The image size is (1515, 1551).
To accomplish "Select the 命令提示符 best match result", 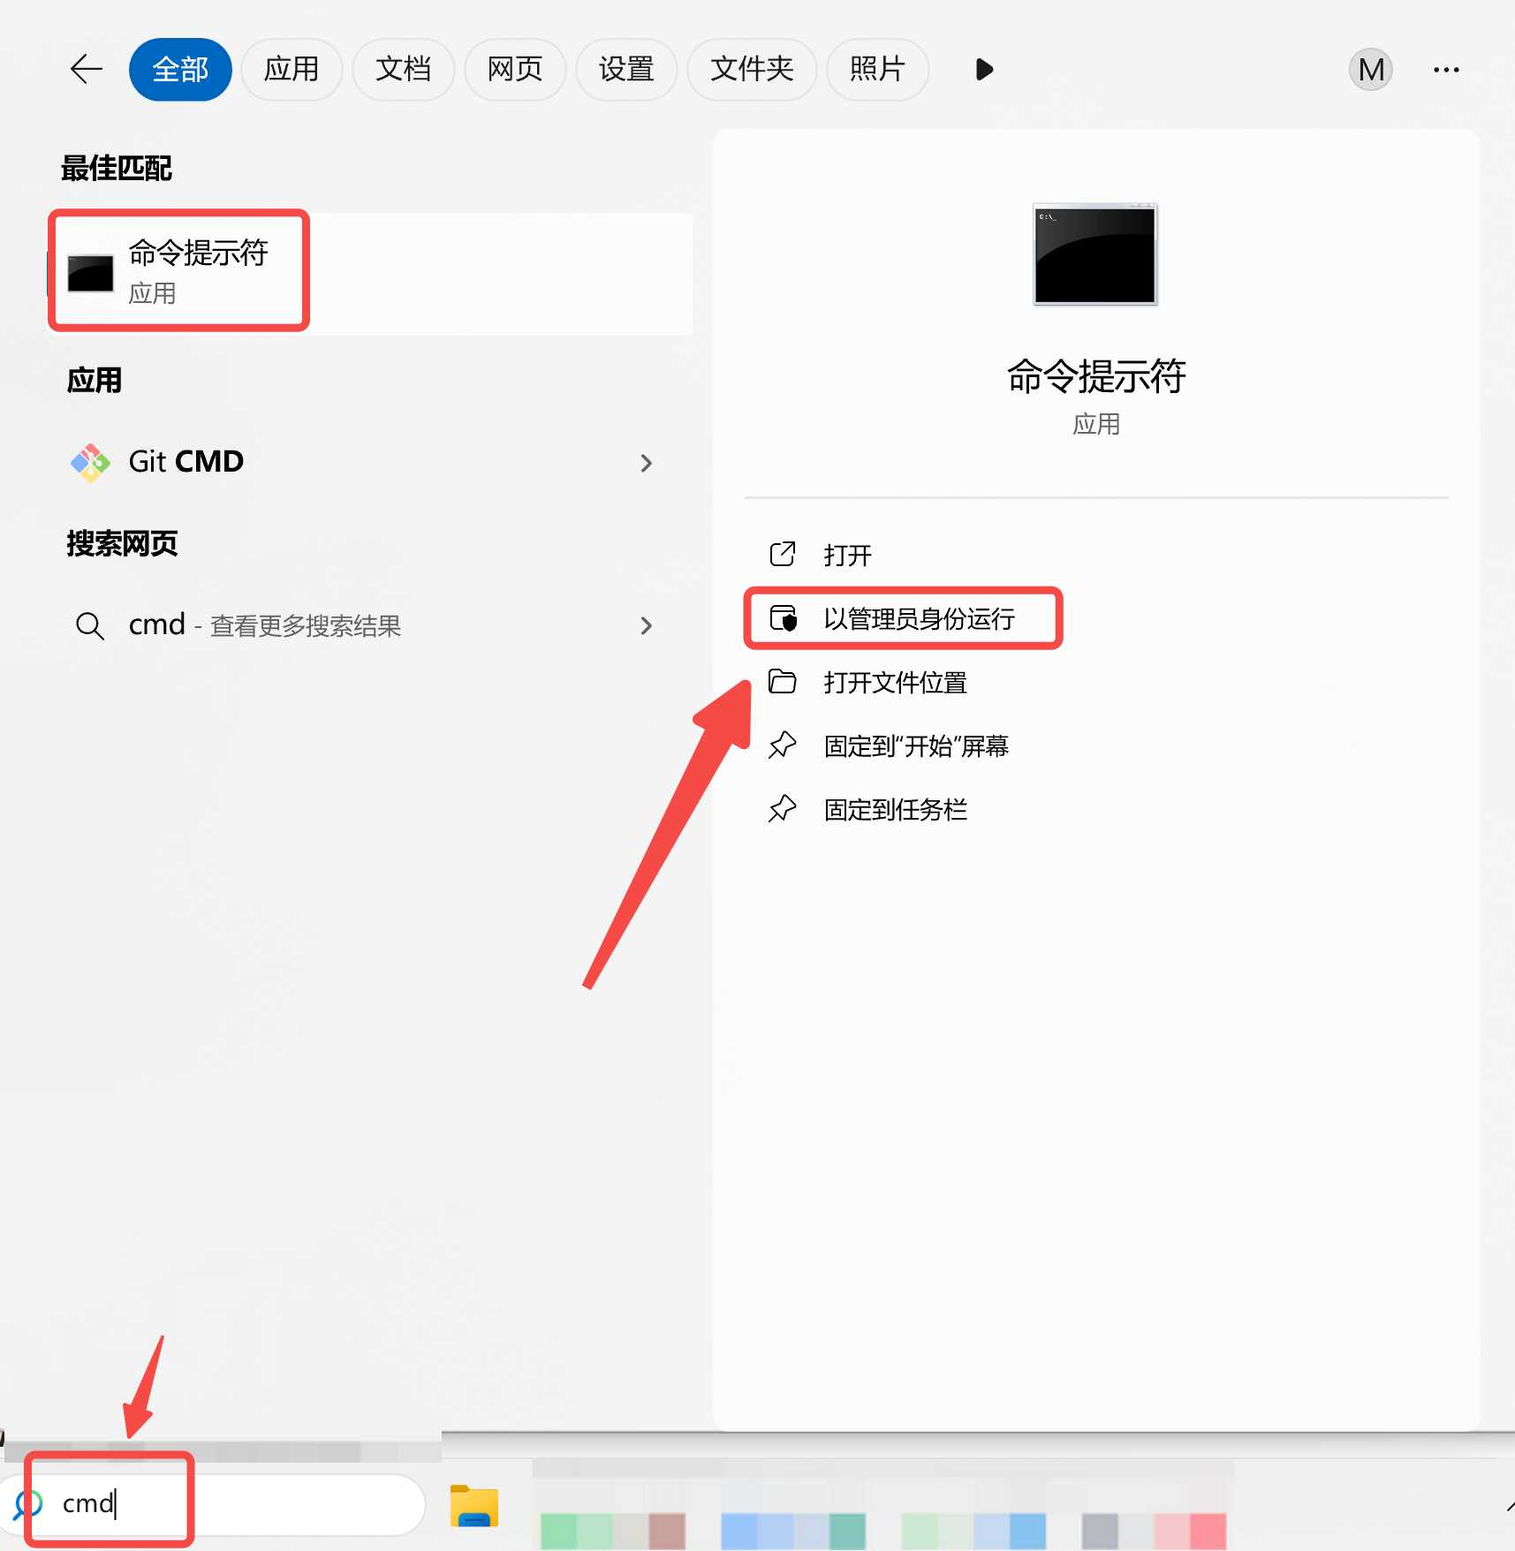I will point(370,273).
